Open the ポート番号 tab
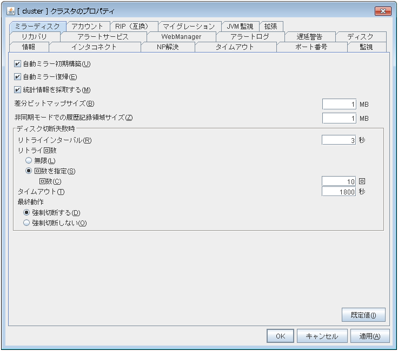This screenshot has width=398, height=351. [311, 47]
